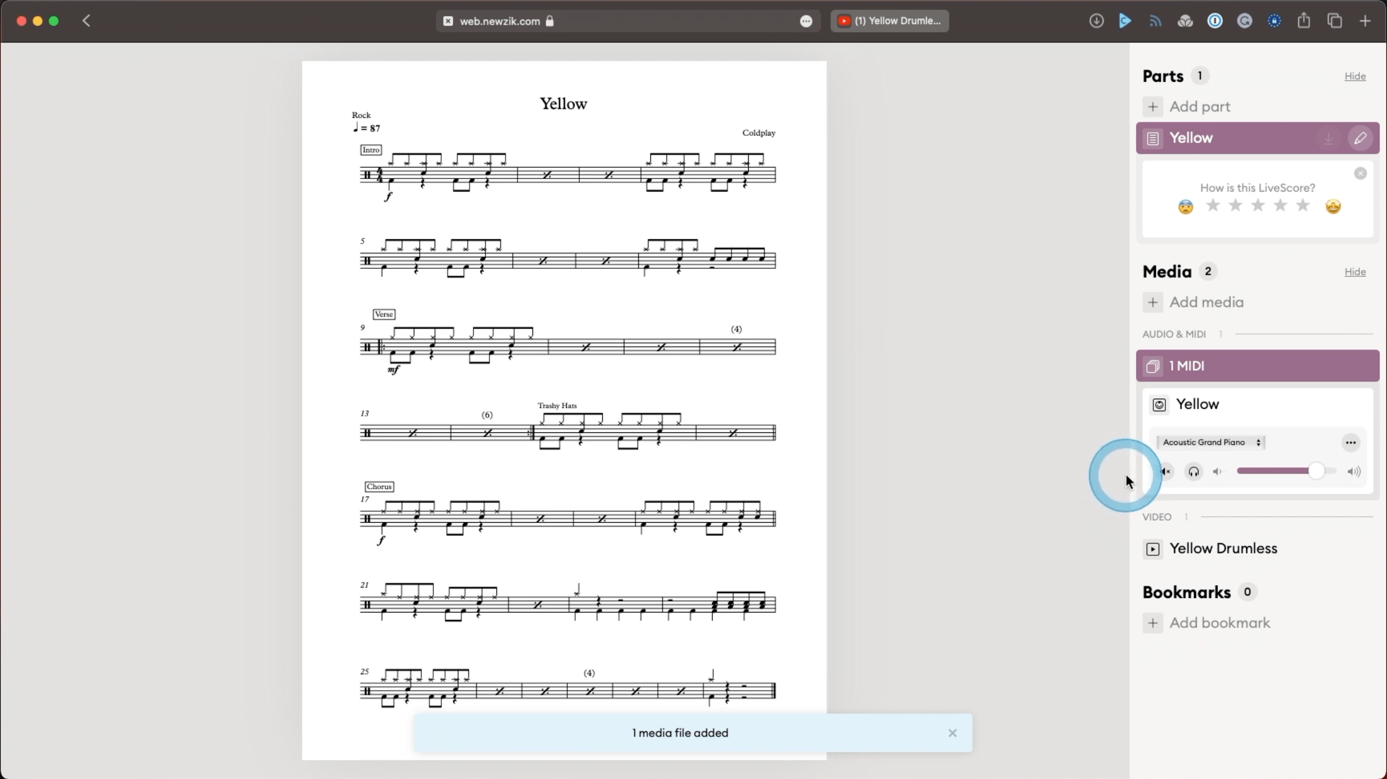The image size is (1387, 779).
Task: Mute the Yellow MIDI track
Action: [x=1166, y=472]
